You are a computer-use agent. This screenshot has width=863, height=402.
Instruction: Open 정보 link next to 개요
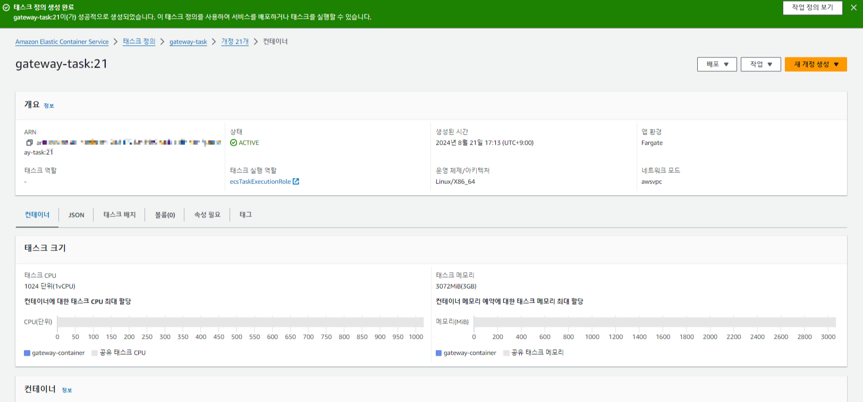point(49,106)
